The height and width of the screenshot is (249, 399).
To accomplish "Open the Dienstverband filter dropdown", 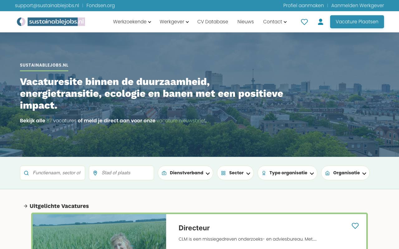I will point(185,173).
